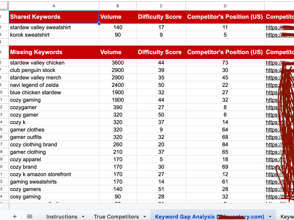Open Keyword Gap Analysis tab dropdown arrow
Screen dimensions: 294x220
point(270,217)
